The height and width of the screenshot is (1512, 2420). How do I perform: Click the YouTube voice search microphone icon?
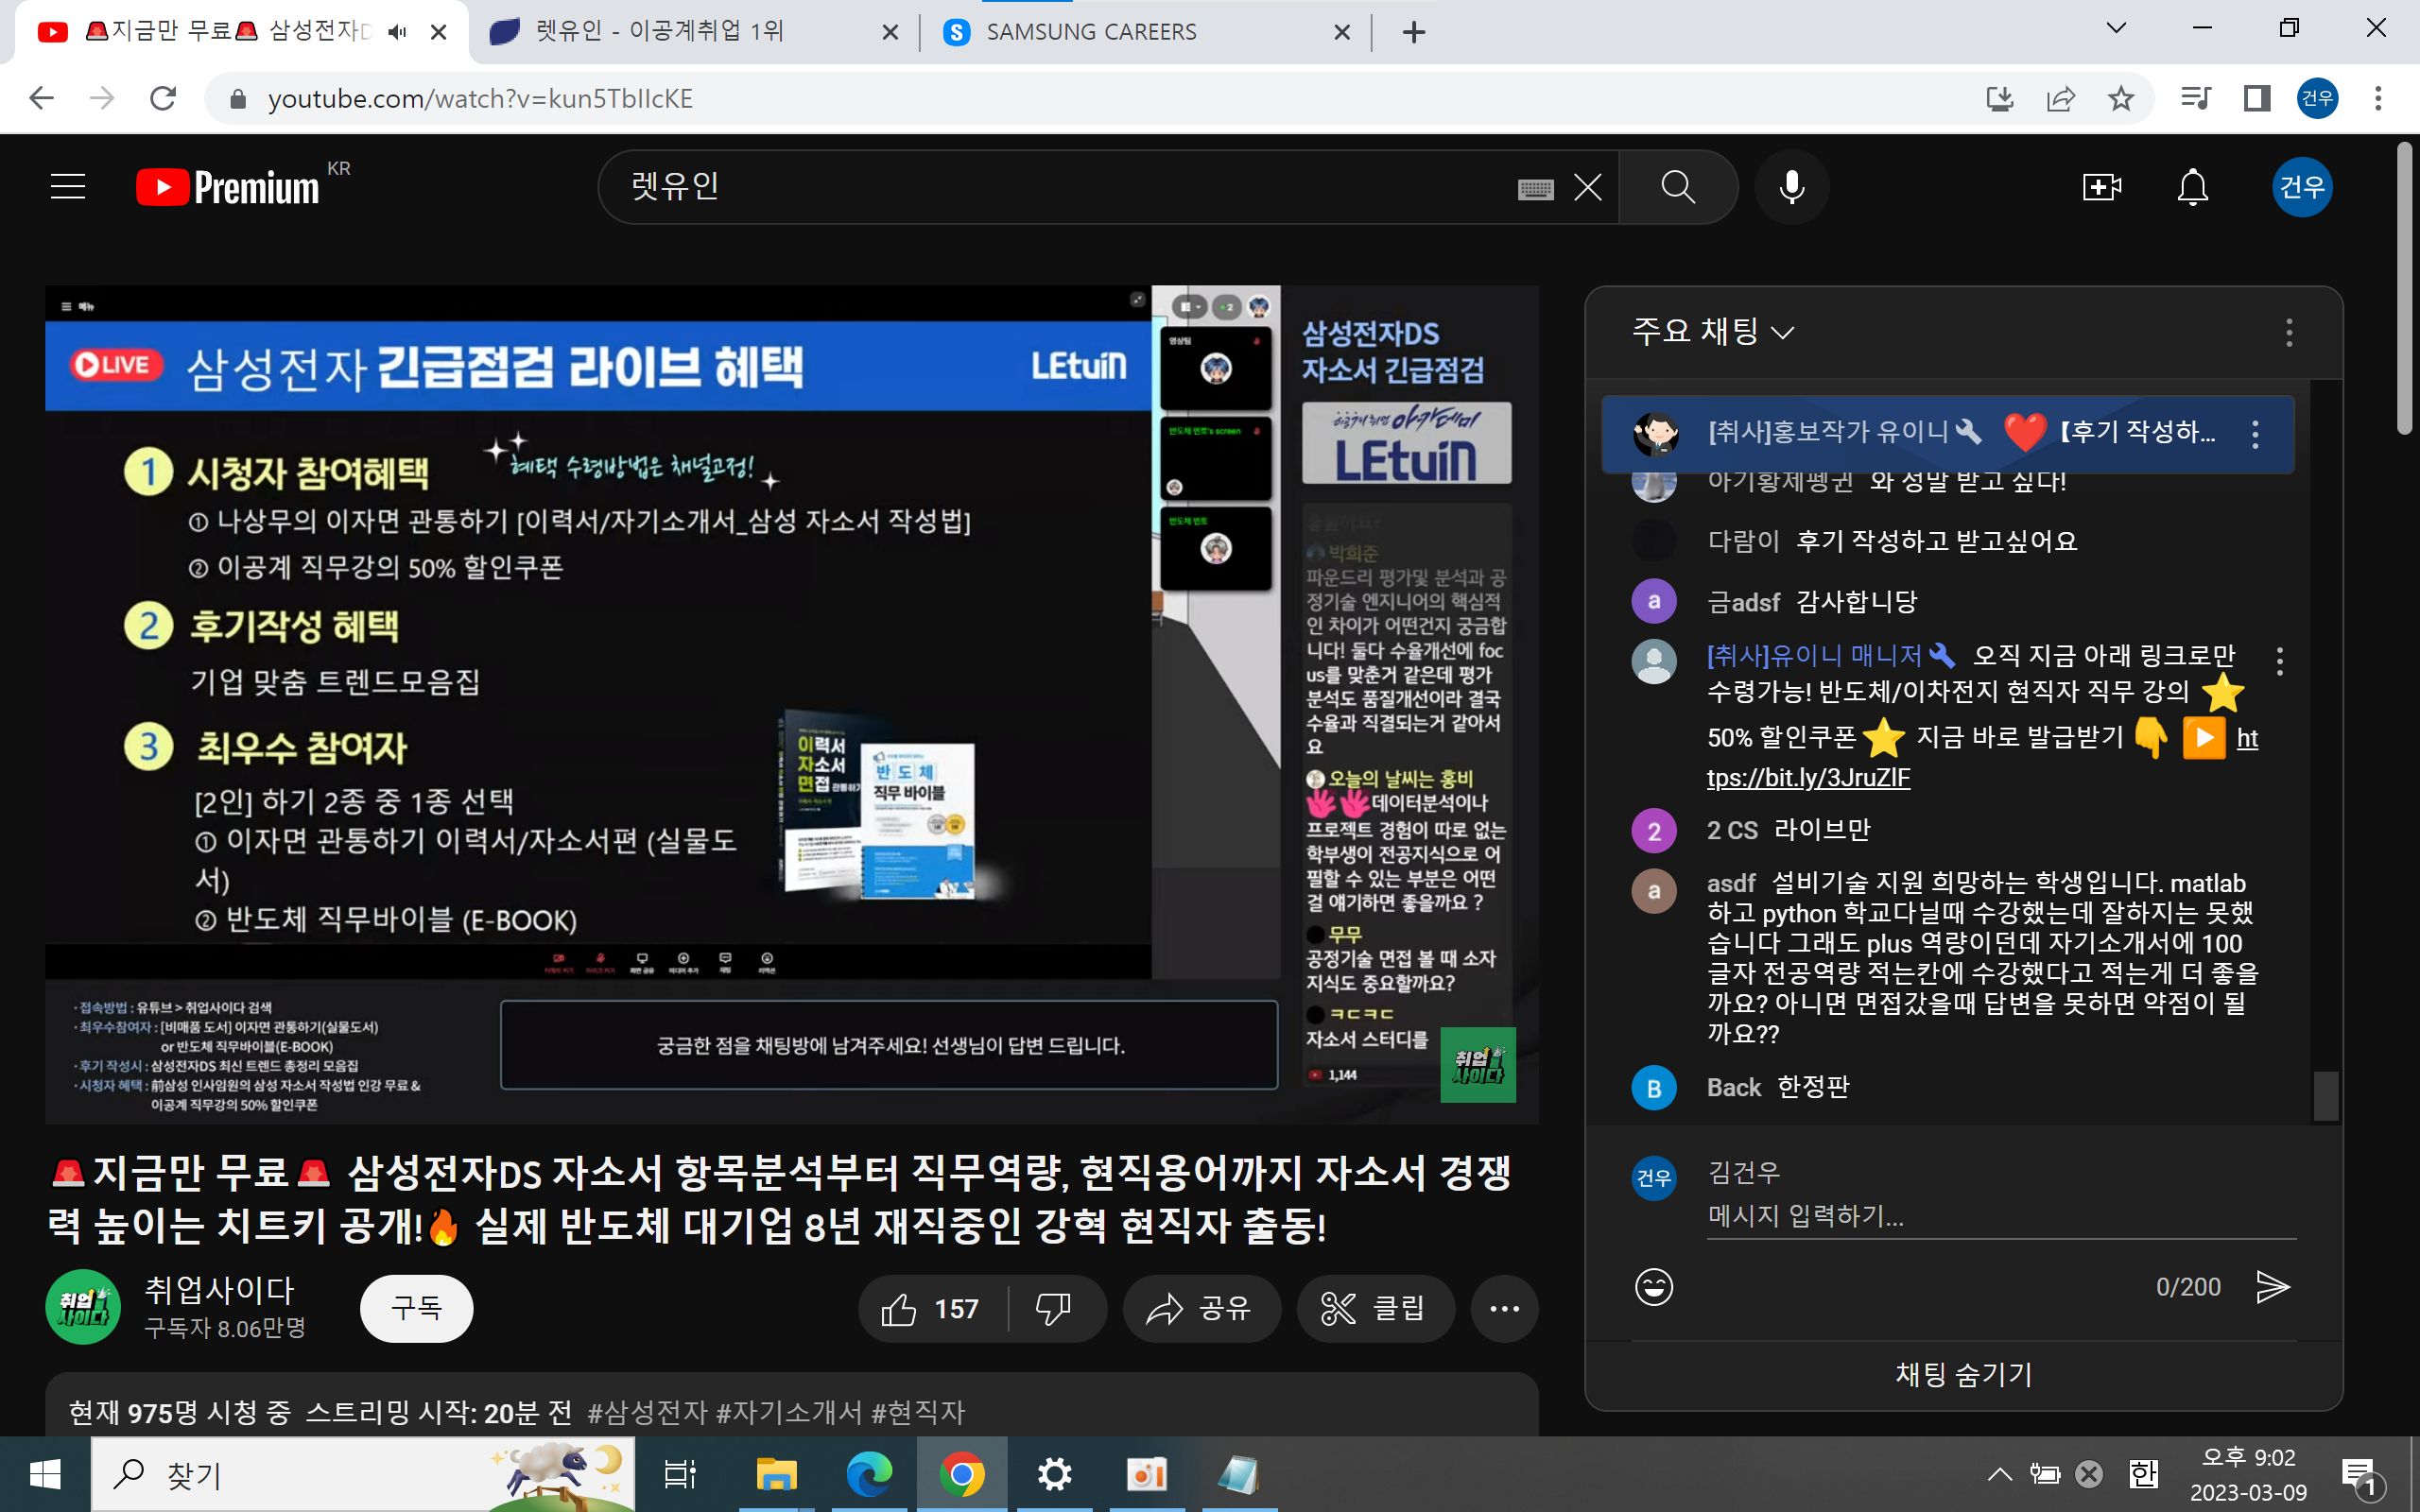coord(1792,187)
